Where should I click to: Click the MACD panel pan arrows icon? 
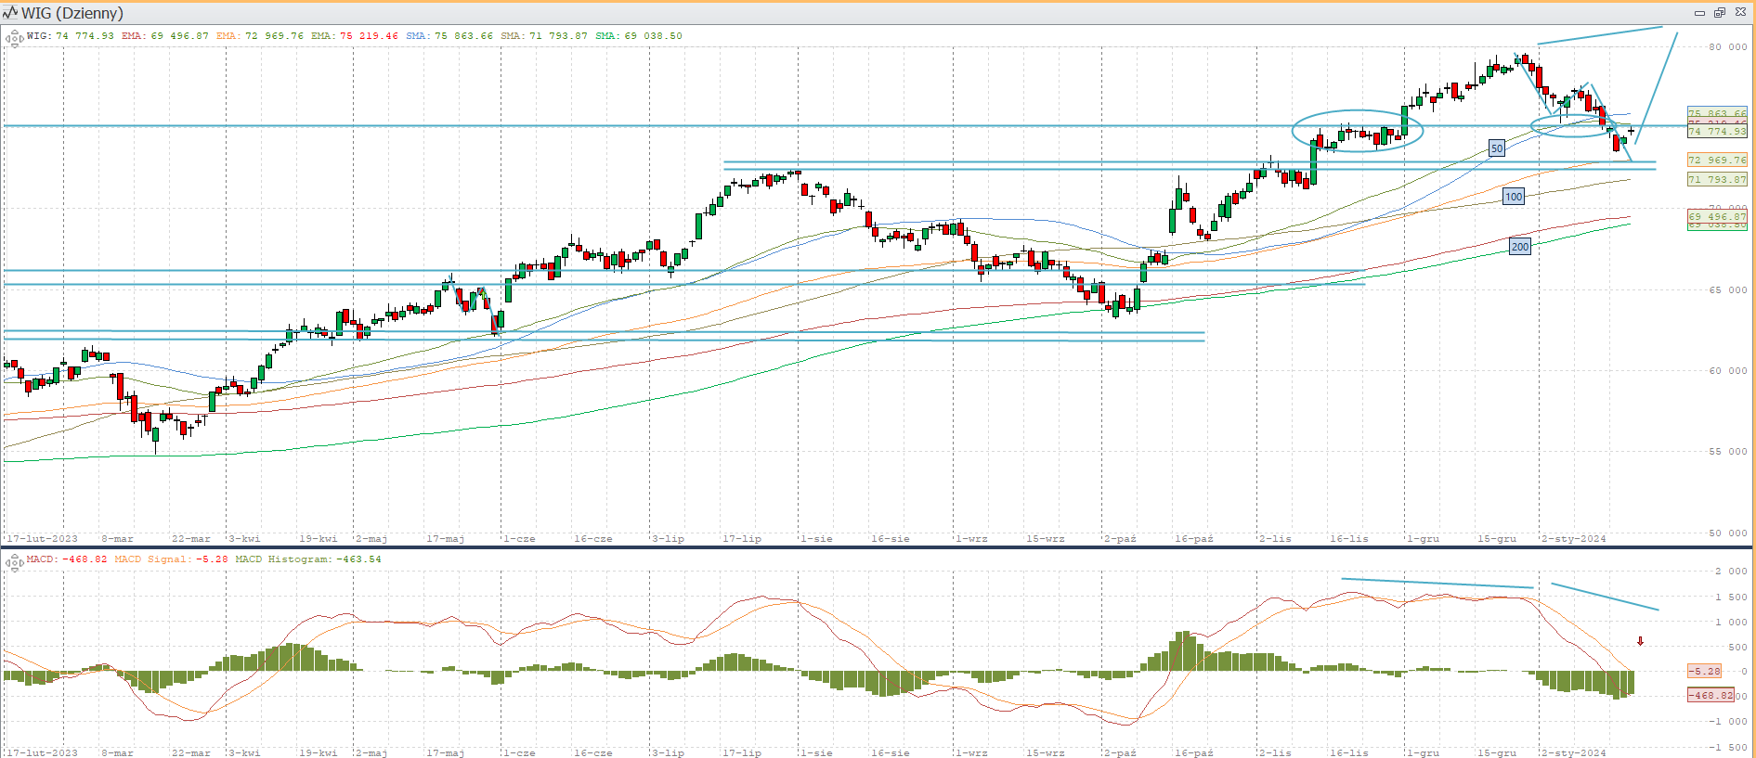click(x=14, y=561)
